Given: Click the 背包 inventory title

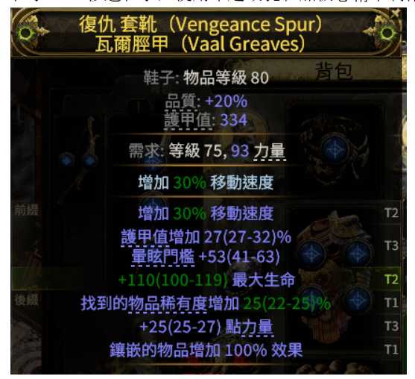Looking at the screenshot, I should coord(334,71).
